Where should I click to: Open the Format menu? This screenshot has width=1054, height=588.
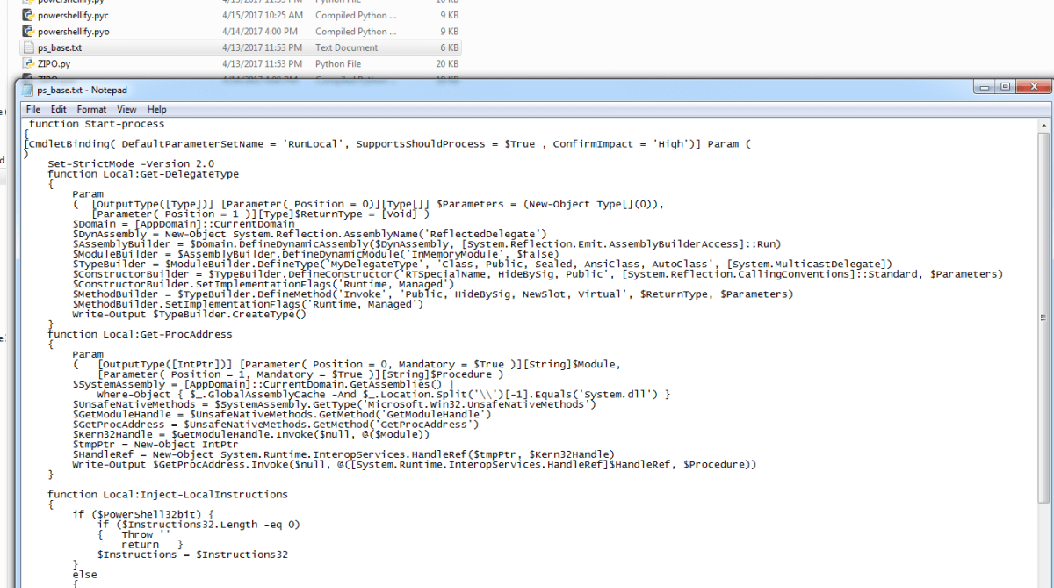pyautogui.click(x=91, y=110)
